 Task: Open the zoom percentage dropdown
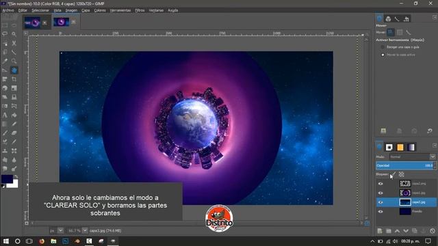85,231
